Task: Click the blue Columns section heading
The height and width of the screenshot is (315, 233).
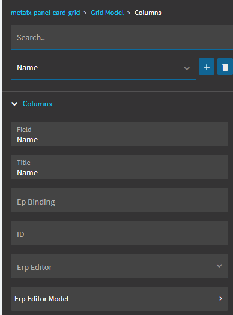Action: (37, 104)
